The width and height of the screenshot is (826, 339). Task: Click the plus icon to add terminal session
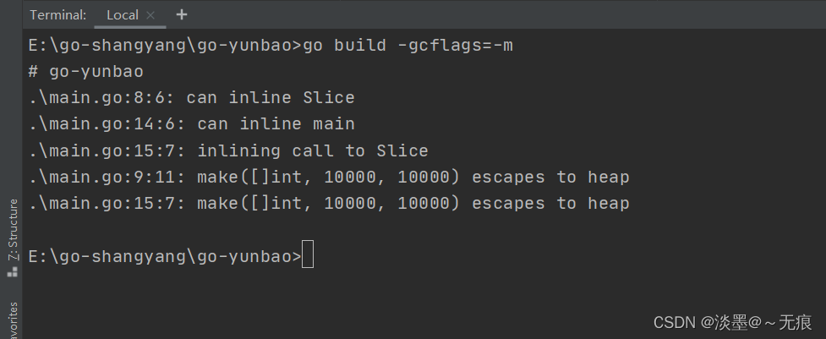click(x=182, y=15)
